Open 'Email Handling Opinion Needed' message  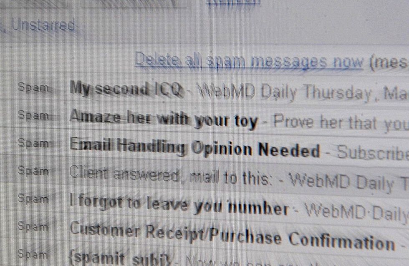tap(195, 147)
